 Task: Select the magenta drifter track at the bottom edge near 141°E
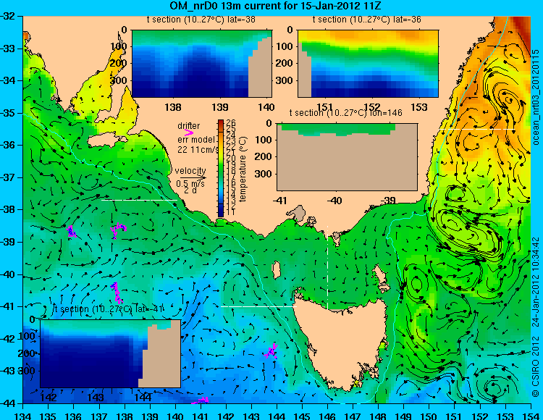200,400
